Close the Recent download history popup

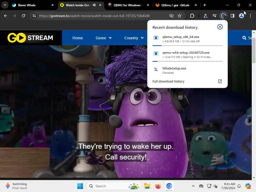click(220, 27)
